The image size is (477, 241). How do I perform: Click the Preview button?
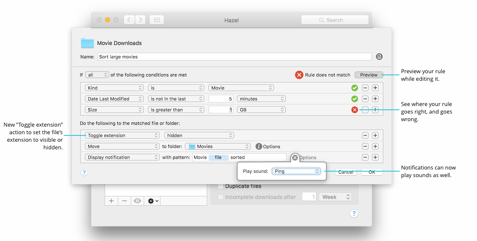[369, 75]
